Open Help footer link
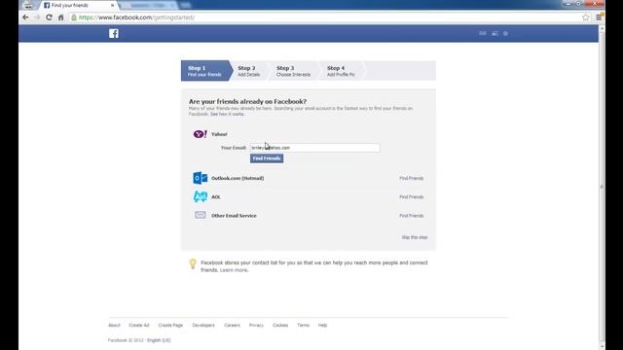 pyautogui.click(x=322, y=325)
